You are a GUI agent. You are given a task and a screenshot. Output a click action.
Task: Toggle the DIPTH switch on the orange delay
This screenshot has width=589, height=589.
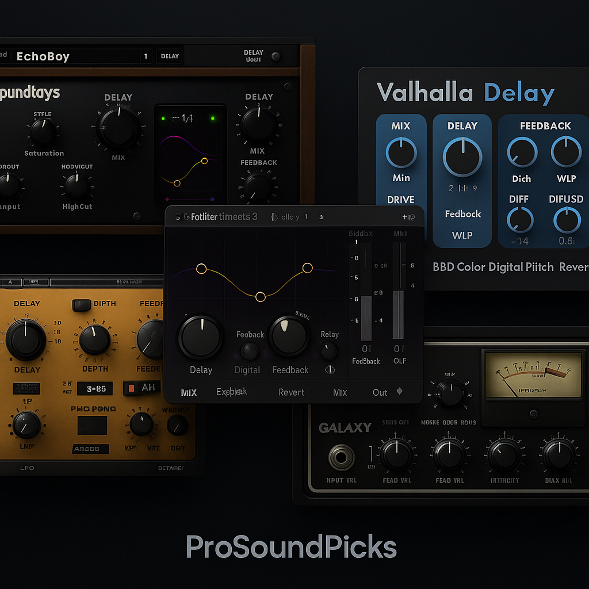point(82,305)
